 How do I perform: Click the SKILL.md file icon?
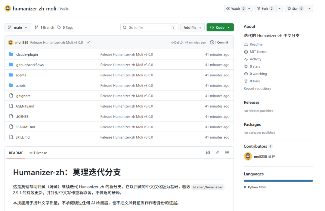(x=11, y=137)
